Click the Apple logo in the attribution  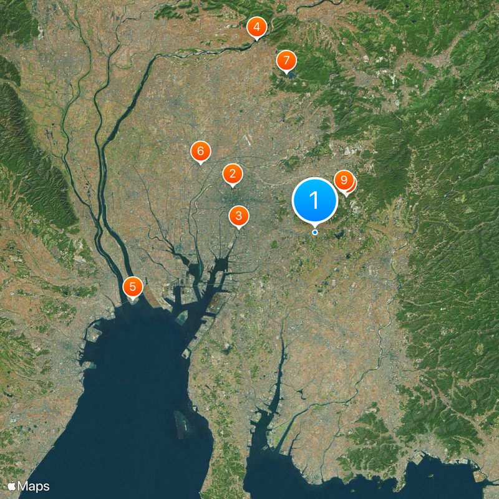(x=11, y=487)
